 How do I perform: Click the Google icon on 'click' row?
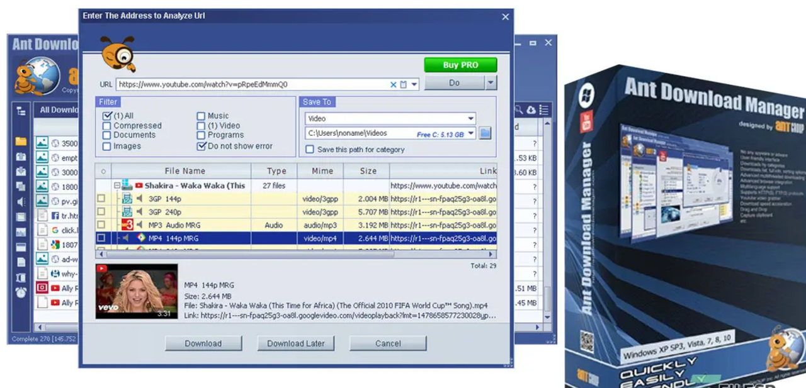pos(55,230)
